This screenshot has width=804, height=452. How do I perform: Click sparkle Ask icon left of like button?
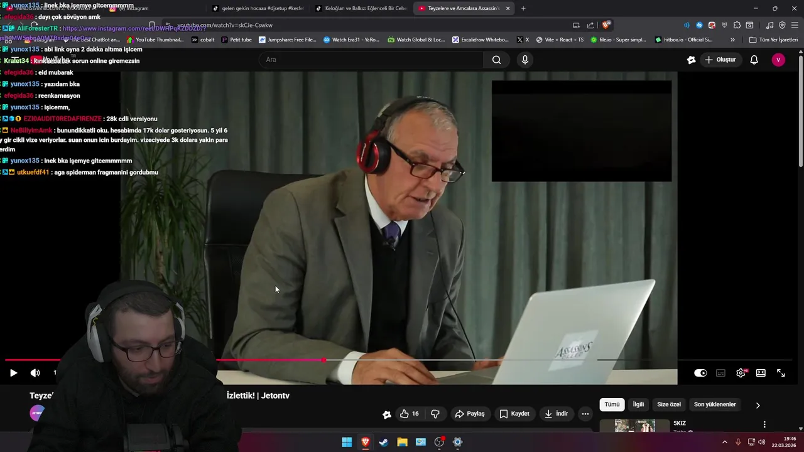coord(387,414)
